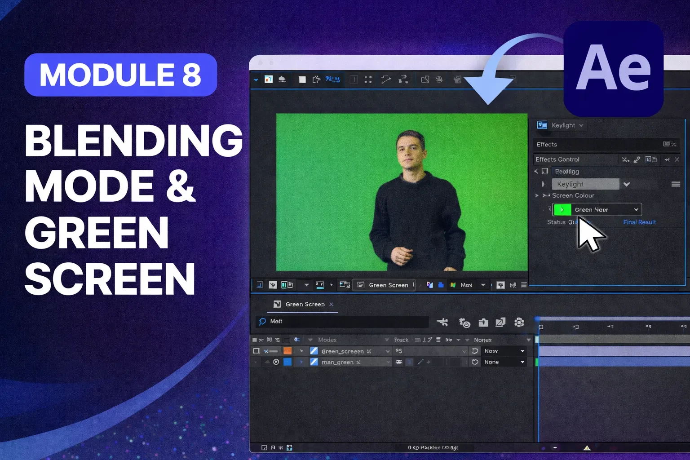Click the green Screen Colour swatch
The image size is (690, 460).
[562, 210]
